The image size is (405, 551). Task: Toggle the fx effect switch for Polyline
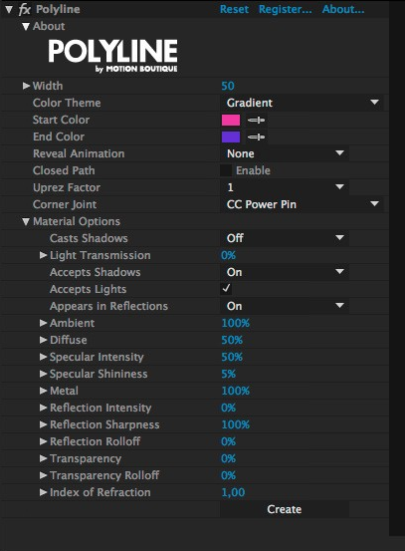(25, 9)
